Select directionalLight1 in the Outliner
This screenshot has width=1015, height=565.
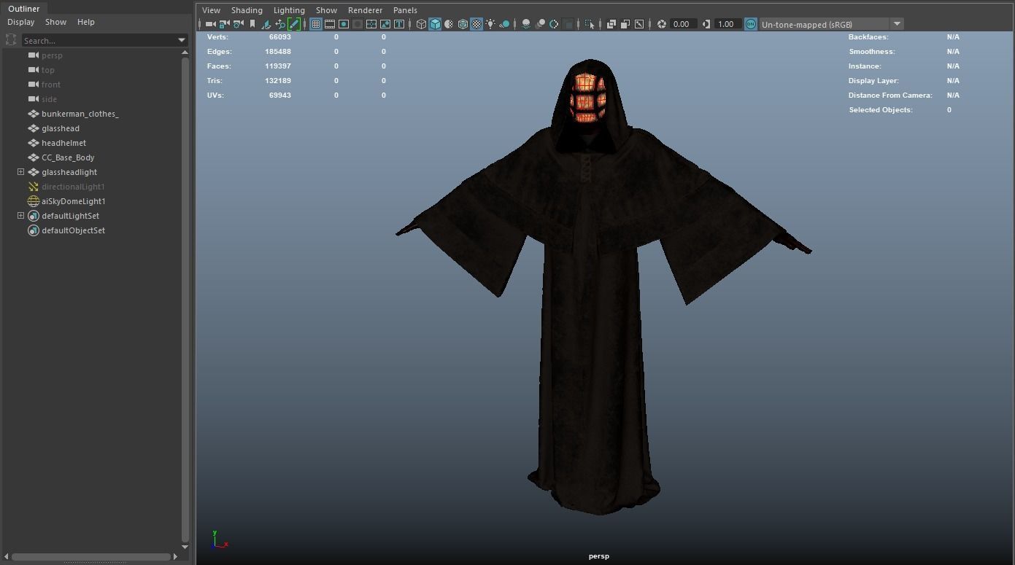click(x=73, y=187)
